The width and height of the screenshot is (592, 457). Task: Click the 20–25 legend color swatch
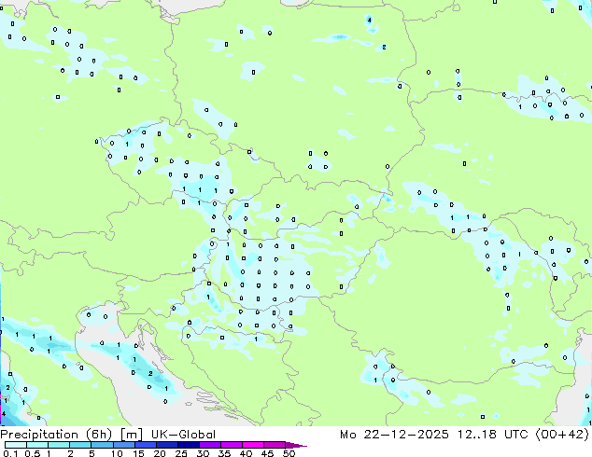pos(166,445)
